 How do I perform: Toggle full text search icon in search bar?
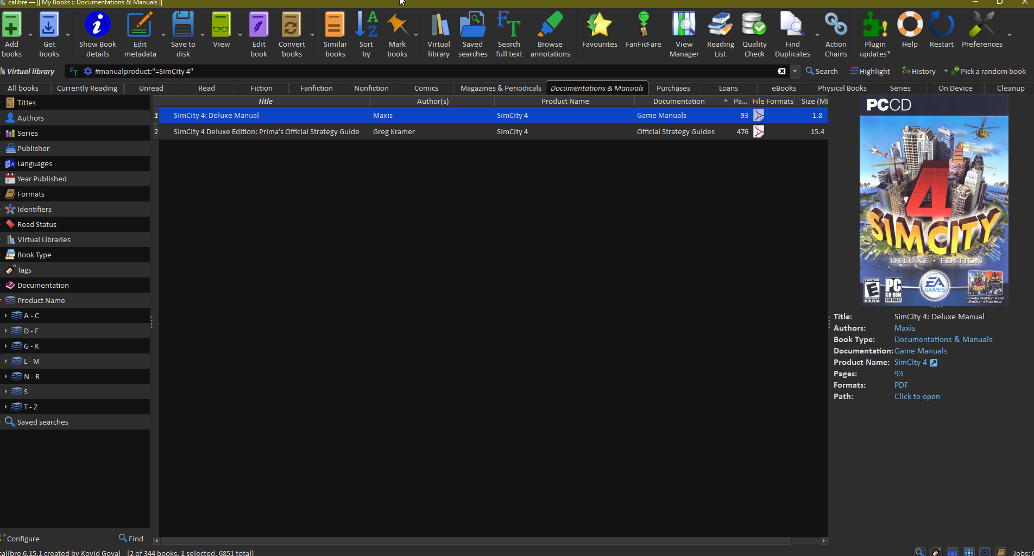coord(74,71)
